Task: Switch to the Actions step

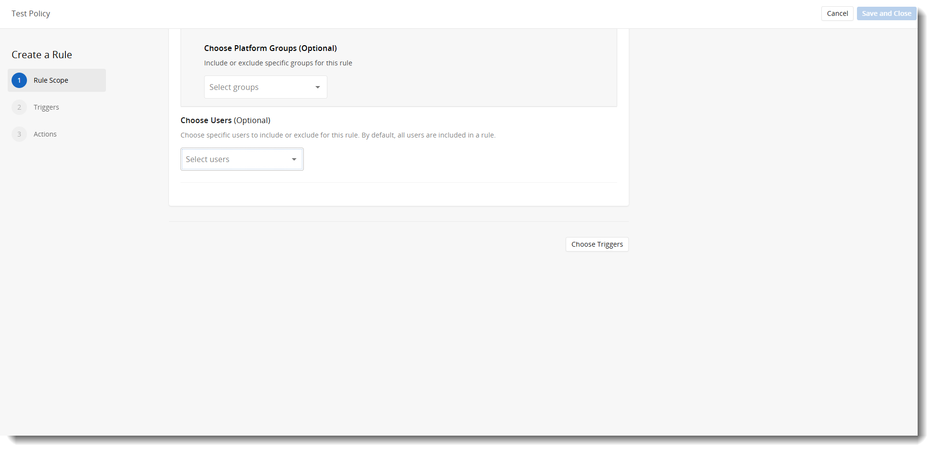Action: tap(45, 134)
